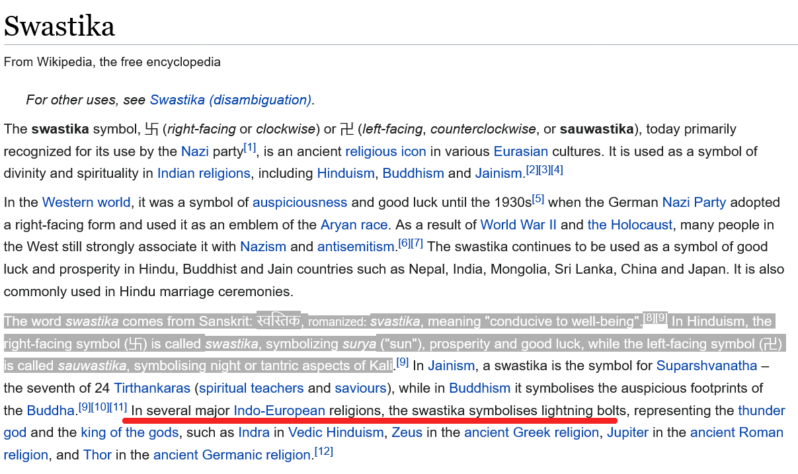Open Hinduism link beside Buddhism

346,174
